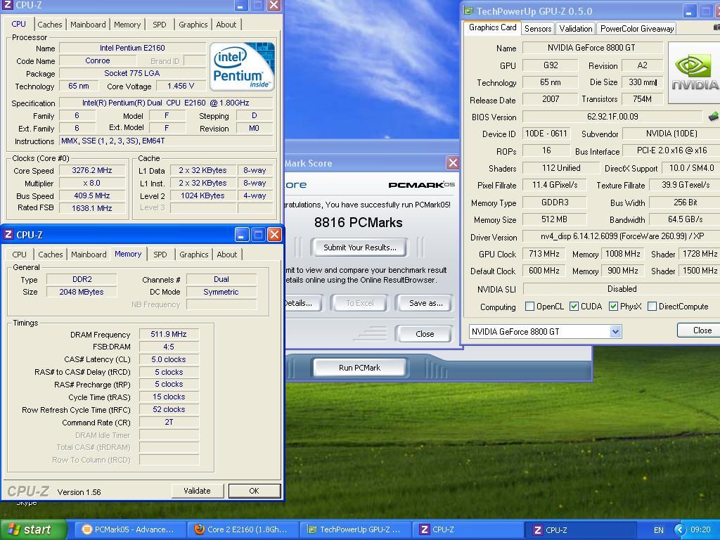
Task: Enable the OpenCL checkbox
Action: (529, 307)
